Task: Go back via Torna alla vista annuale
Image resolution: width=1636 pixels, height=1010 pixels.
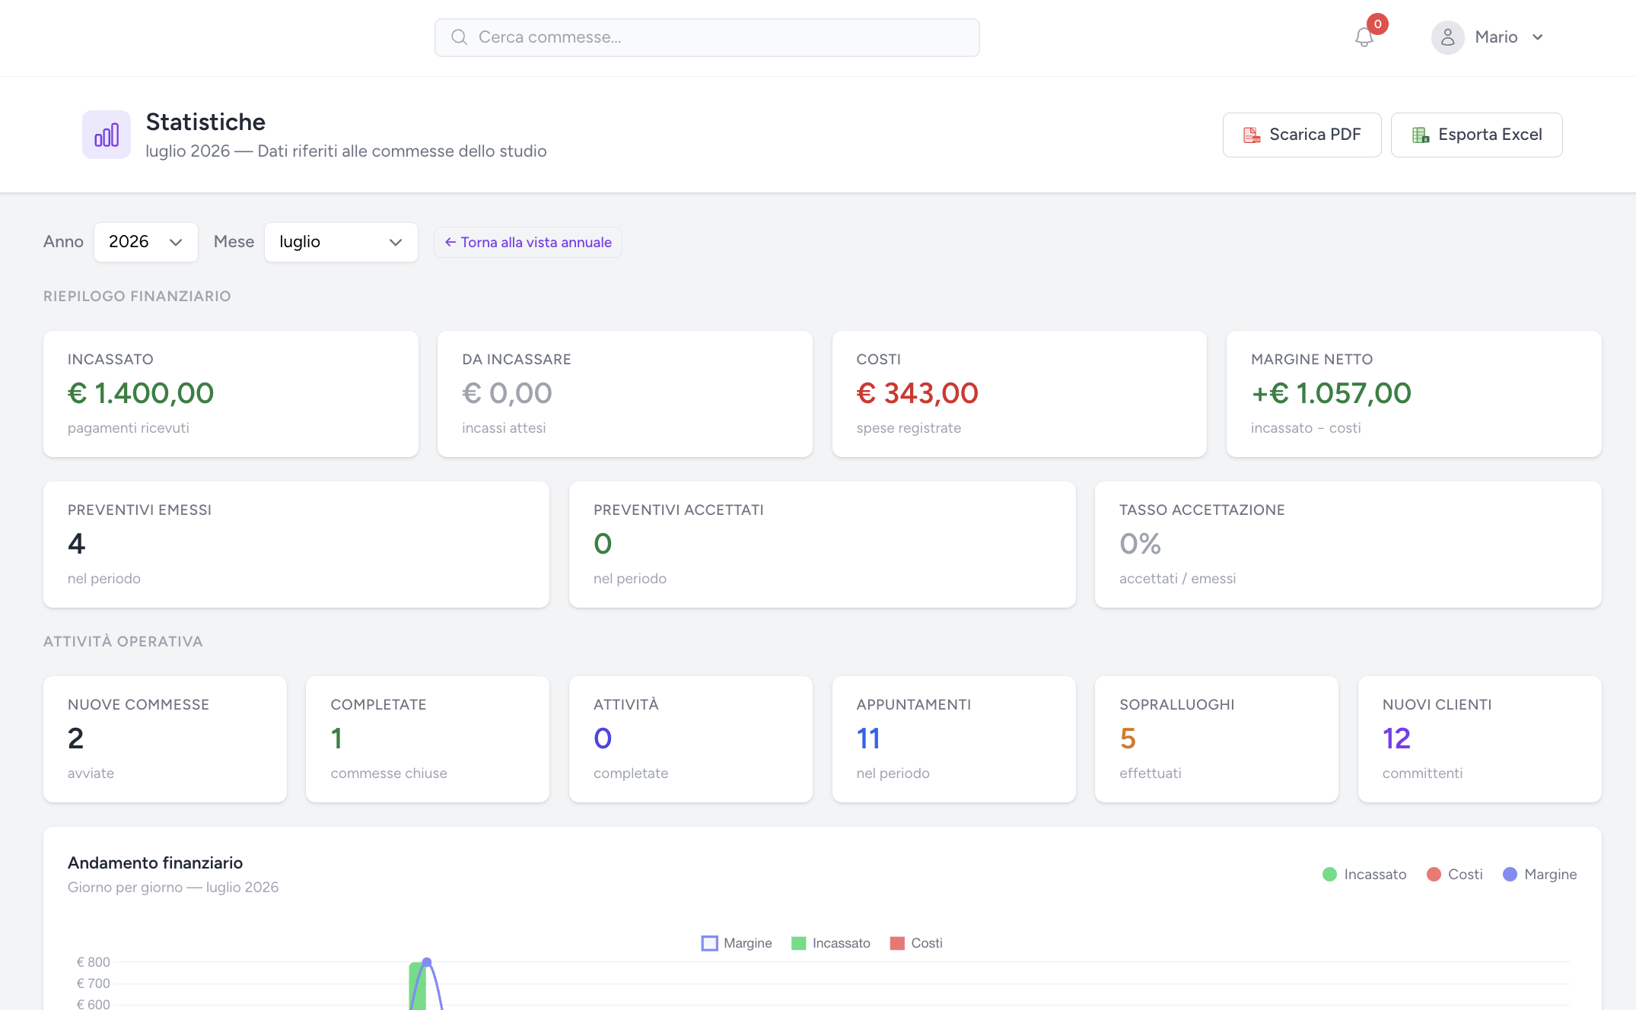Action: point(528,243)
